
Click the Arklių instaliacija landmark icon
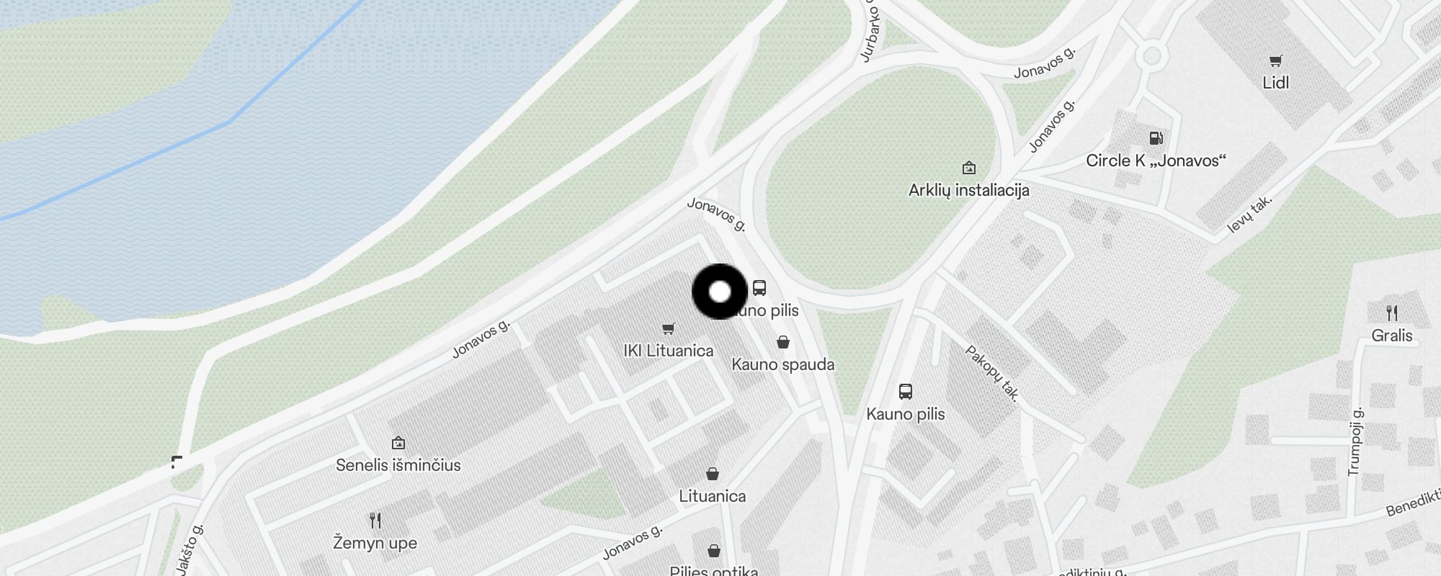click(x=969, y=168)
